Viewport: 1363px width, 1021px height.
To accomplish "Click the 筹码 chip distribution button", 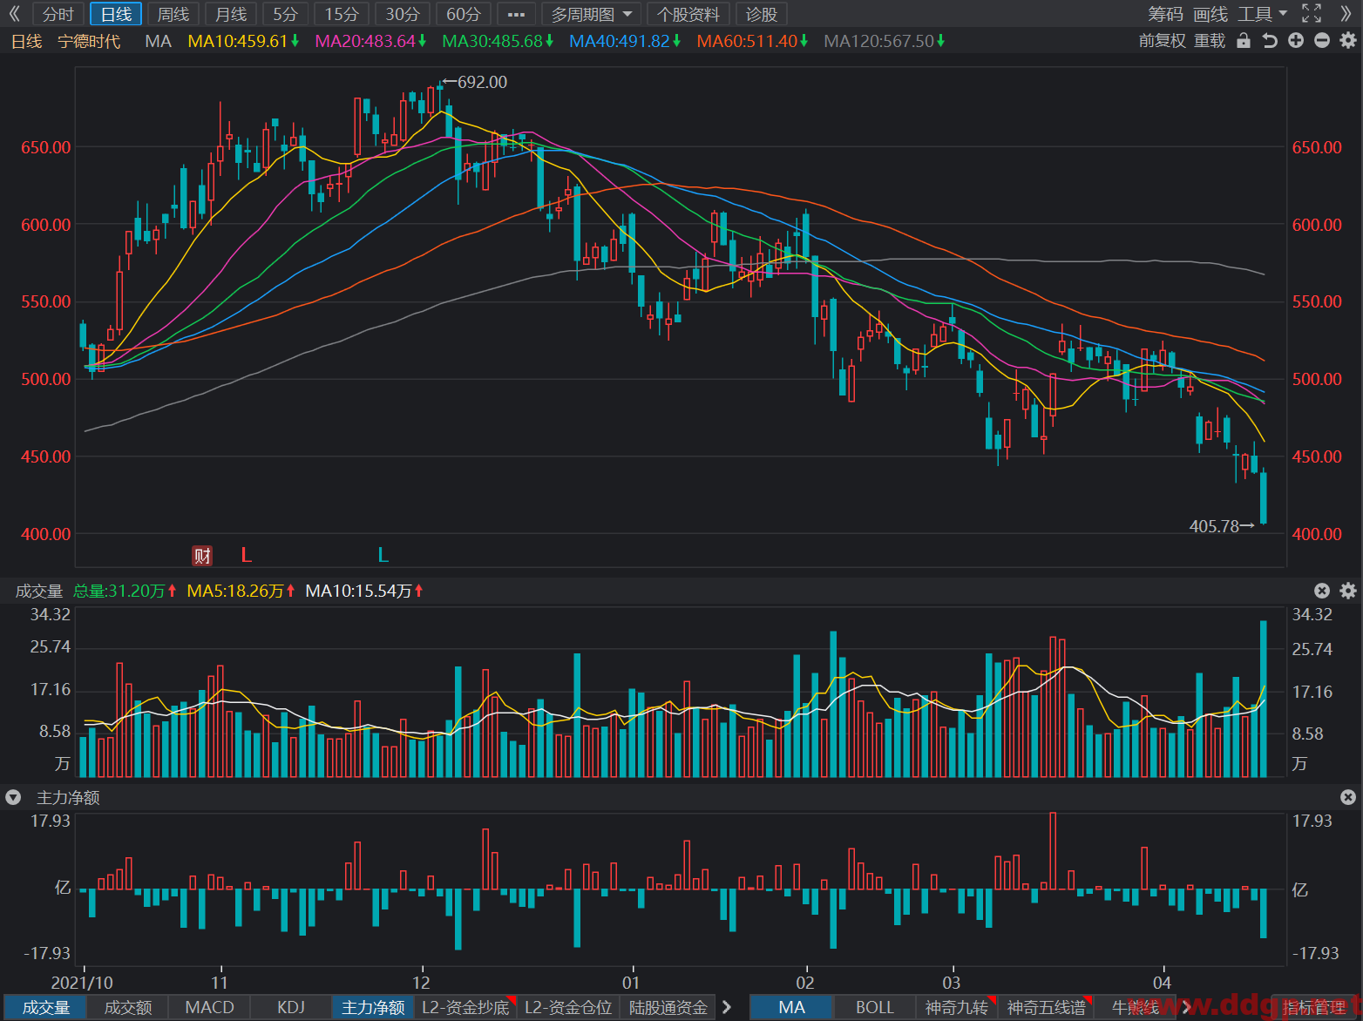I will coord(1165,14).
